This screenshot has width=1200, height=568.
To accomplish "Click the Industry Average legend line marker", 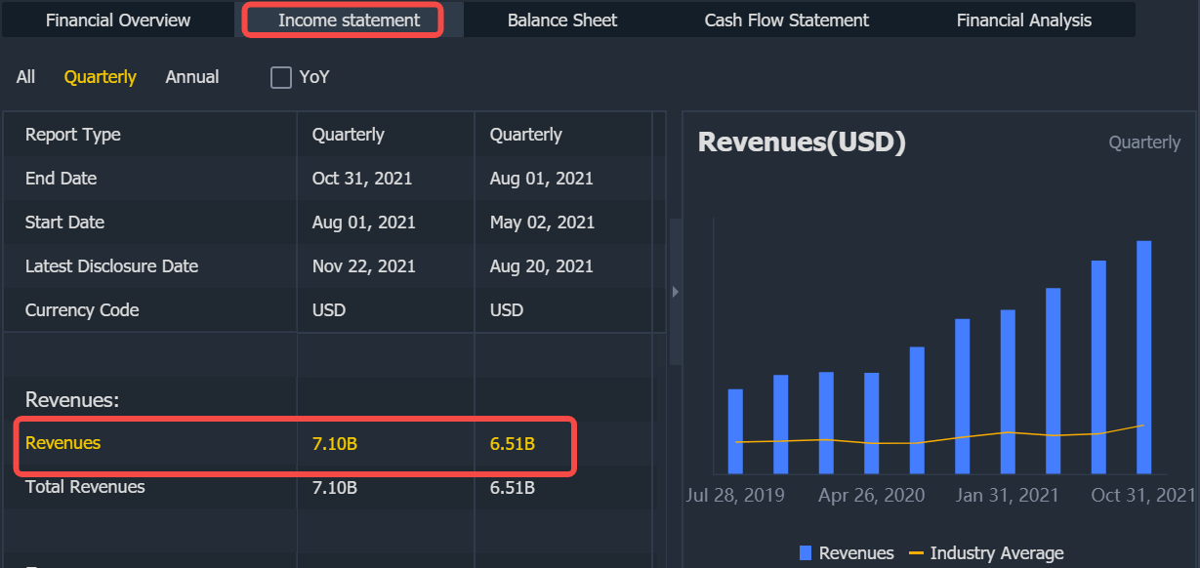I will pos(916,553).
